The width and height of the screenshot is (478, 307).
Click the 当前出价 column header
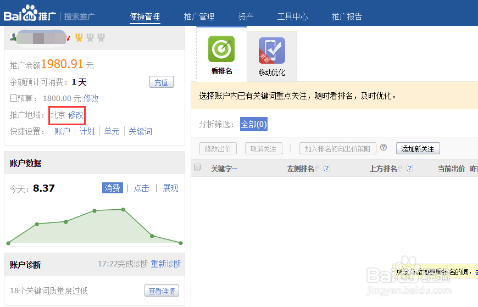pyautogui.click(x=451, y=169)
